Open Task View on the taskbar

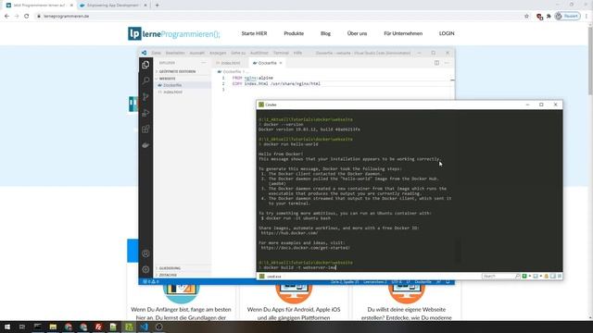(x=22, y=327)
